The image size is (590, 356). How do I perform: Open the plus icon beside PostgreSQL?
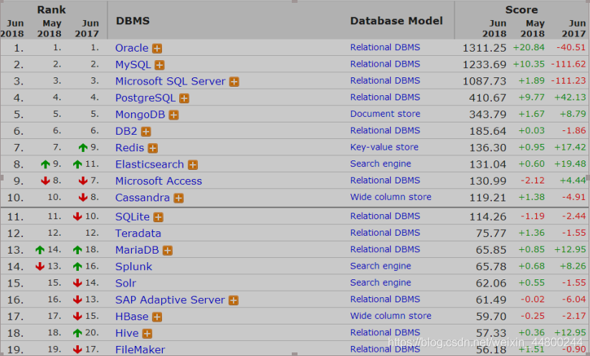pos(184,99)
